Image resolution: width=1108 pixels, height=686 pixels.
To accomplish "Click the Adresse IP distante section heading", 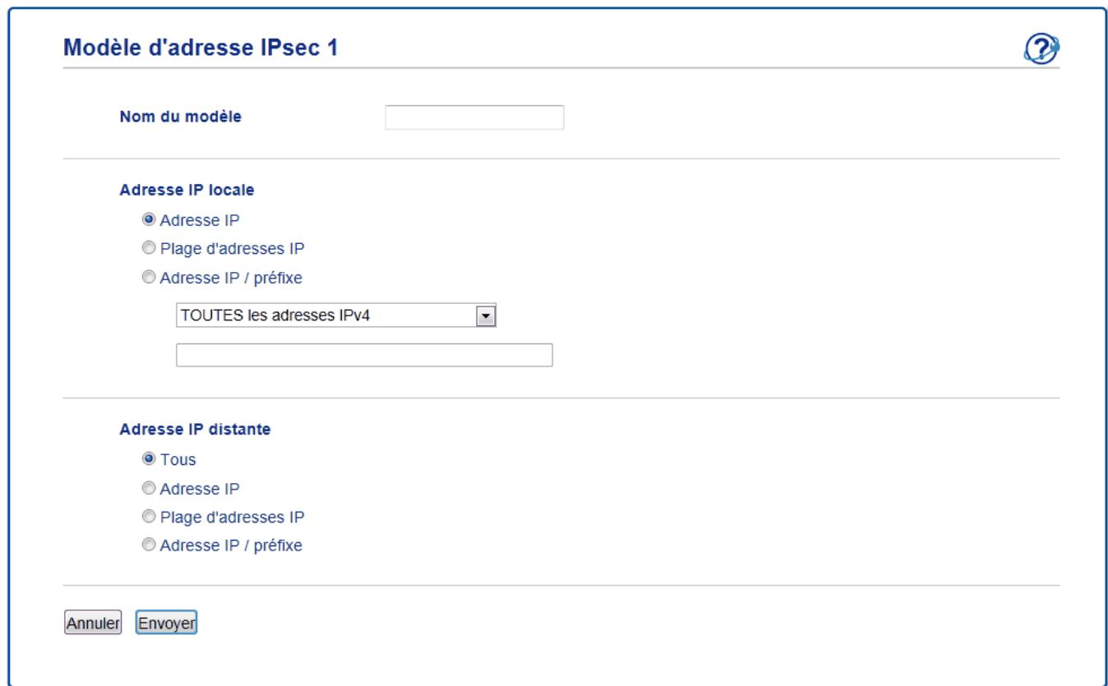I will pyautogui.click(x=193, y=428).
